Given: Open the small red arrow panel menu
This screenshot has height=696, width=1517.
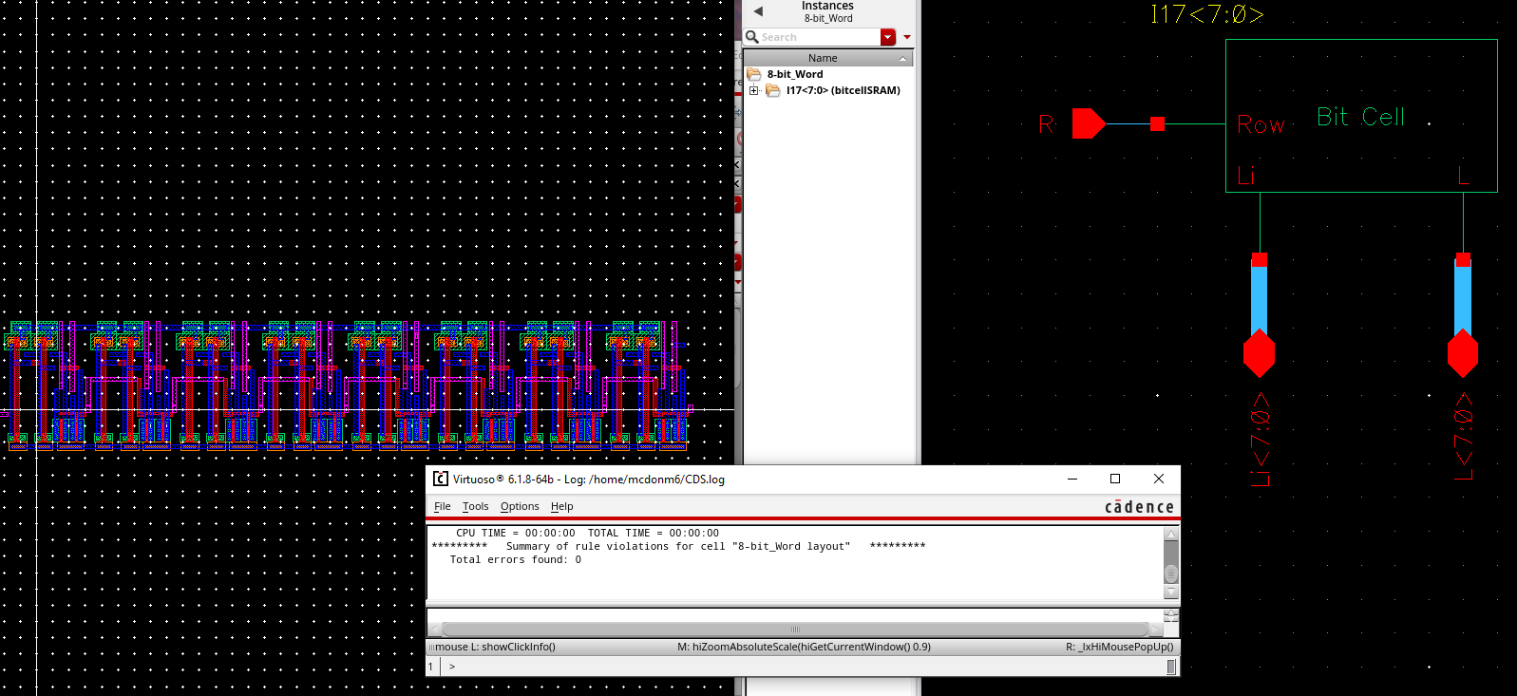Looking at the screenshot, I should point(907,37).
